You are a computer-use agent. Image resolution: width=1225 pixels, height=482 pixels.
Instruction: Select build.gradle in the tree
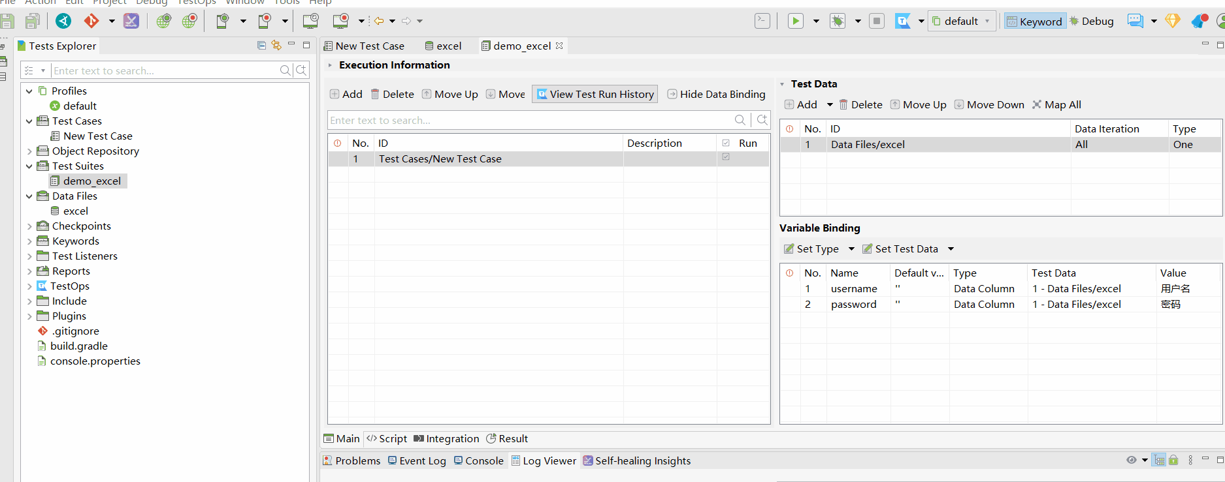79,346
